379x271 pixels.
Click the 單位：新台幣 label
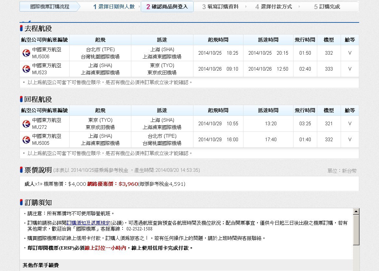click(x=342, y=171)
